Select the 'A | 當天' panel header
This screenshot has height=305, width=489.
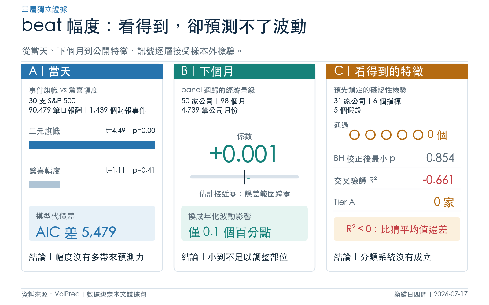click(x=92, y=71)
